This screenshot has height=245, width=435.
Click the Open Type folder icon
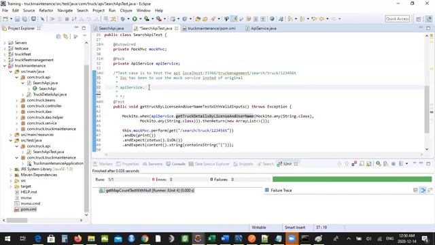(198, 19)
